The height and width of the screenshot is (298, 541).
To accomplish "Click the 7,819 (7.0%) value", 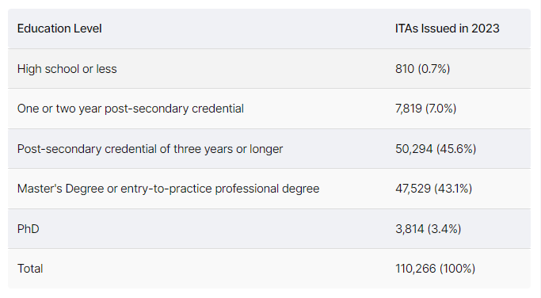I will click(x=426, y=109).
